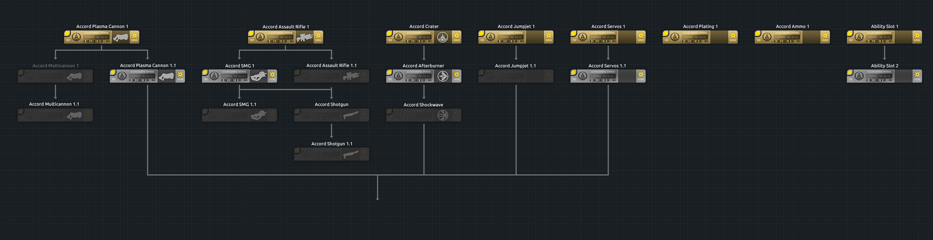The height and width of the screenshot is (240, 933).
Task: Click the Accord logo emblem on Accord Servos 1
Action: point(583,37)
